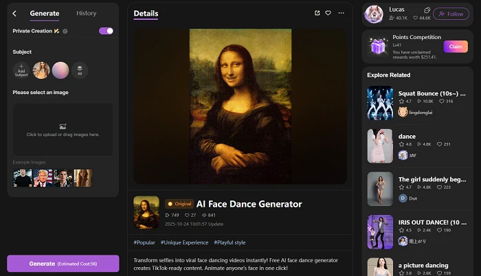Click the heart icon showing 190 likes

tap(439, 230)
